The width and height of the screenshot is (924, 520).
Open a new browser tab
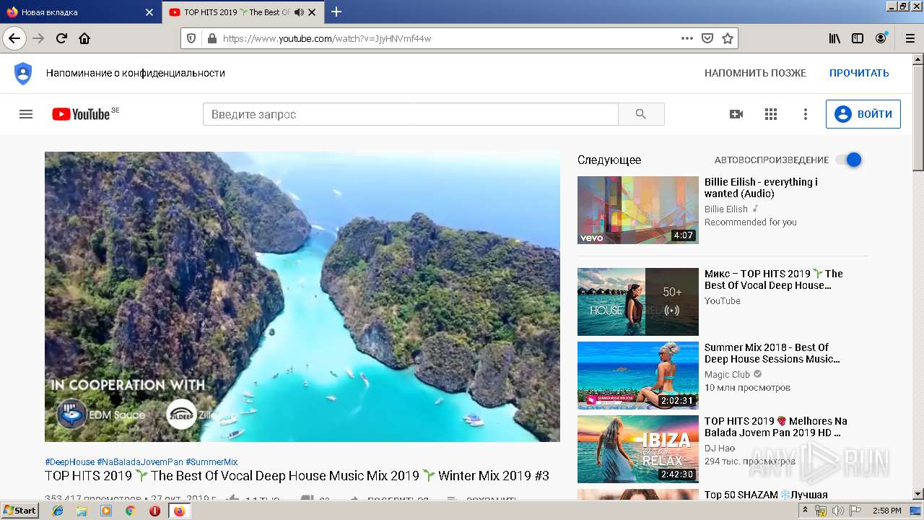coord(336,12)
